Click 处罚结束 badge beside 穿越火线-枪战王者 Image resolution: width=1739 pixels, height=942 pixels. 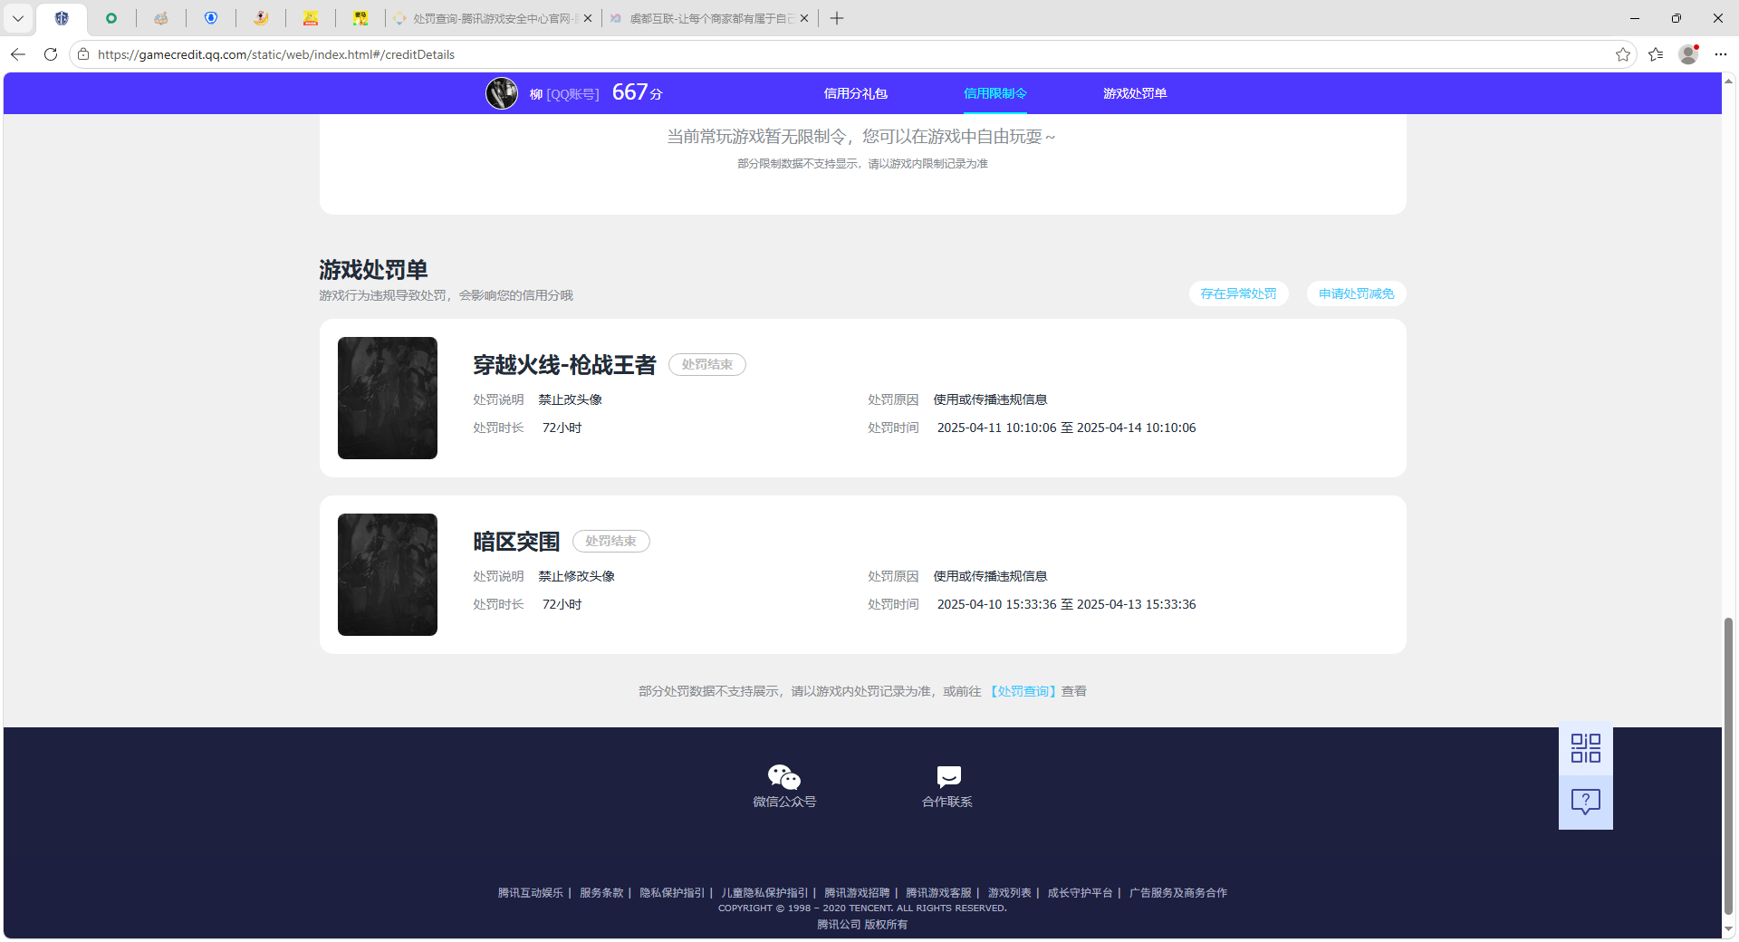[x=707, y=364]
